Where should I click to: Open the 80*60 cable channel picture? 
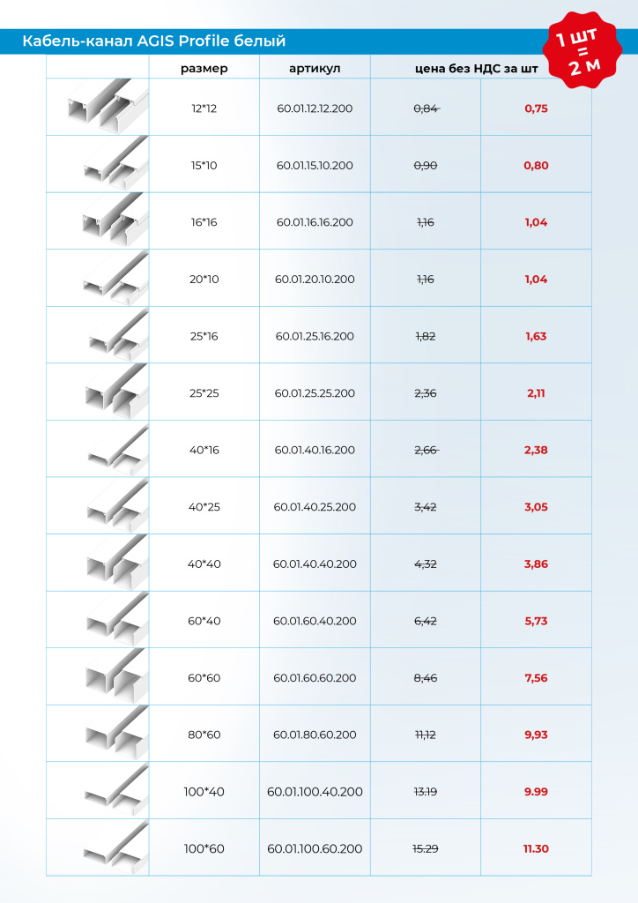pyautogui.click(x=115, y=734)
